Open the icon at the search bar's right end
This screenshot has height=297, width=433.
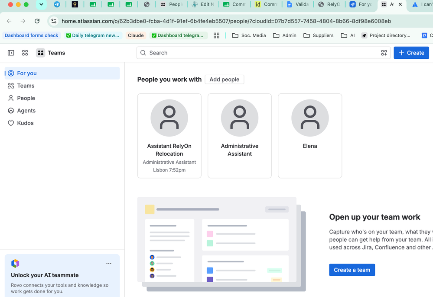click(x=384, y=53)
